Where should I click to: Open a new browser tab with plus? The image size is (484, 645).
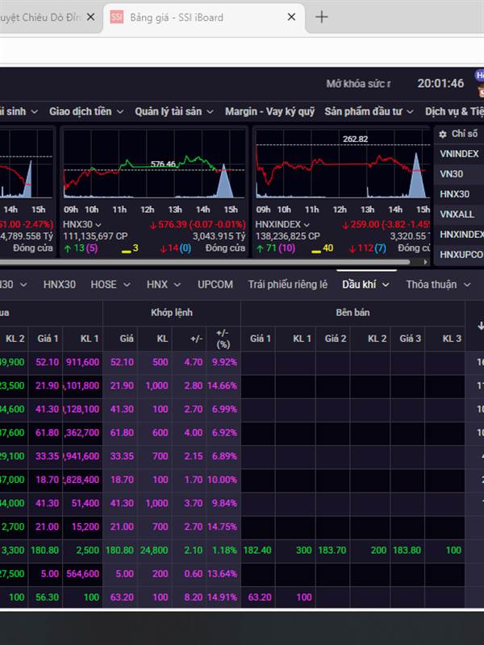[x=321, y=17]
